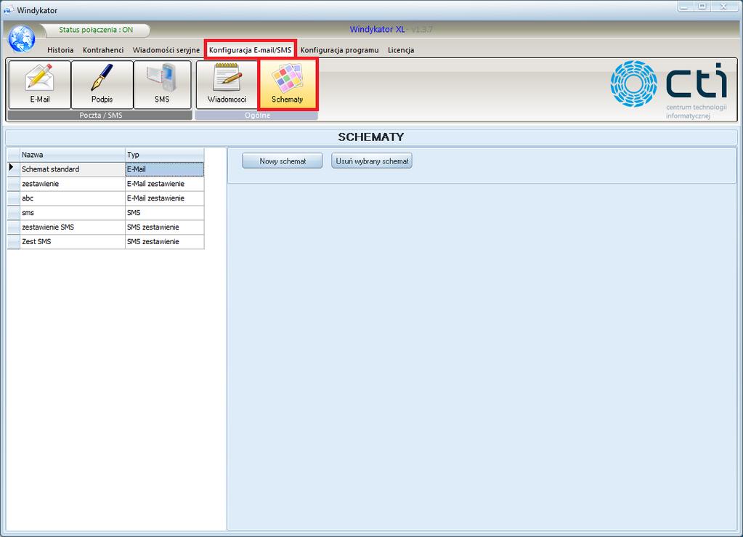The image size is (743, 537).
Task: Open the Licencja menu tab
Action: pyautogui.click(x=401, y=49)
